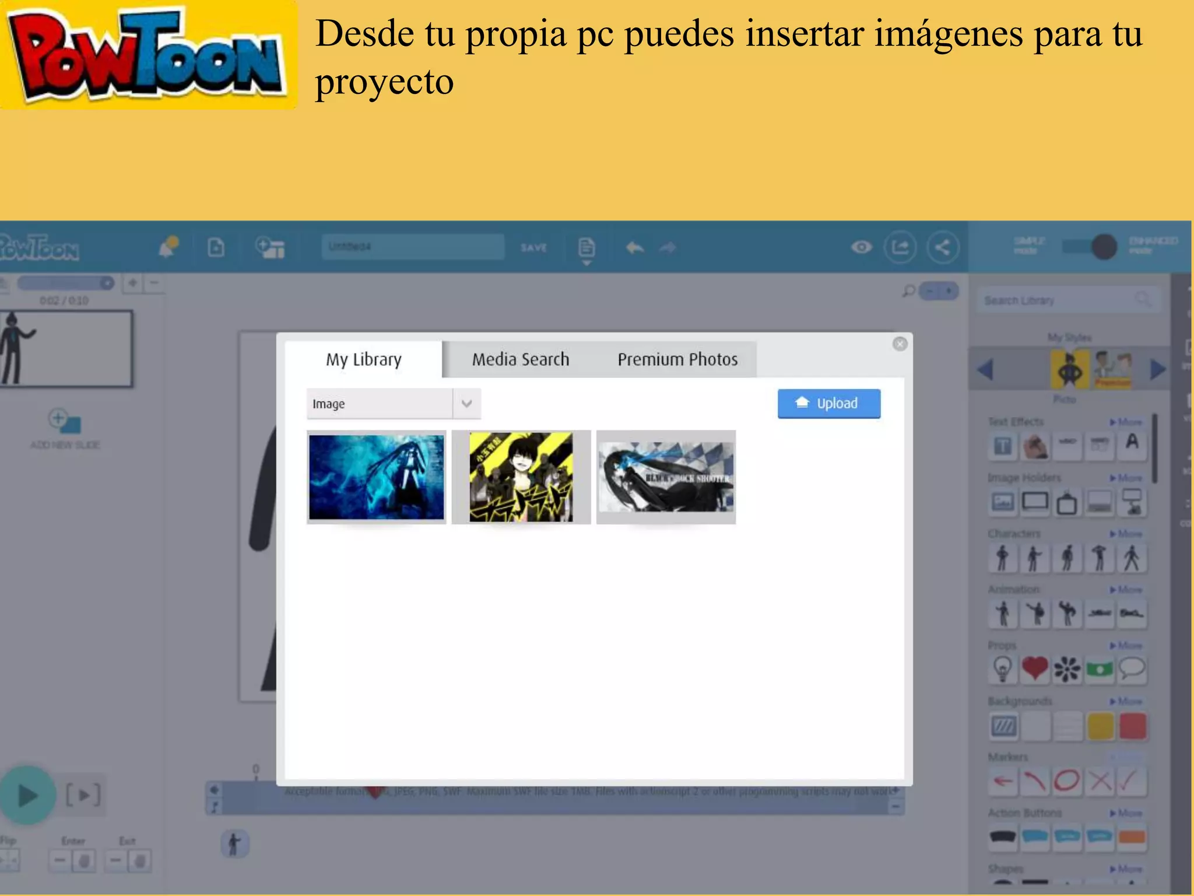Choose the red circle marker

(x=1067, y=781)
